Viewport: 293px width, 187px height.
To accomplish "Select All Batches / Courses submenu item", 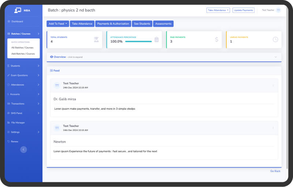I will click(x=23, y=48).
